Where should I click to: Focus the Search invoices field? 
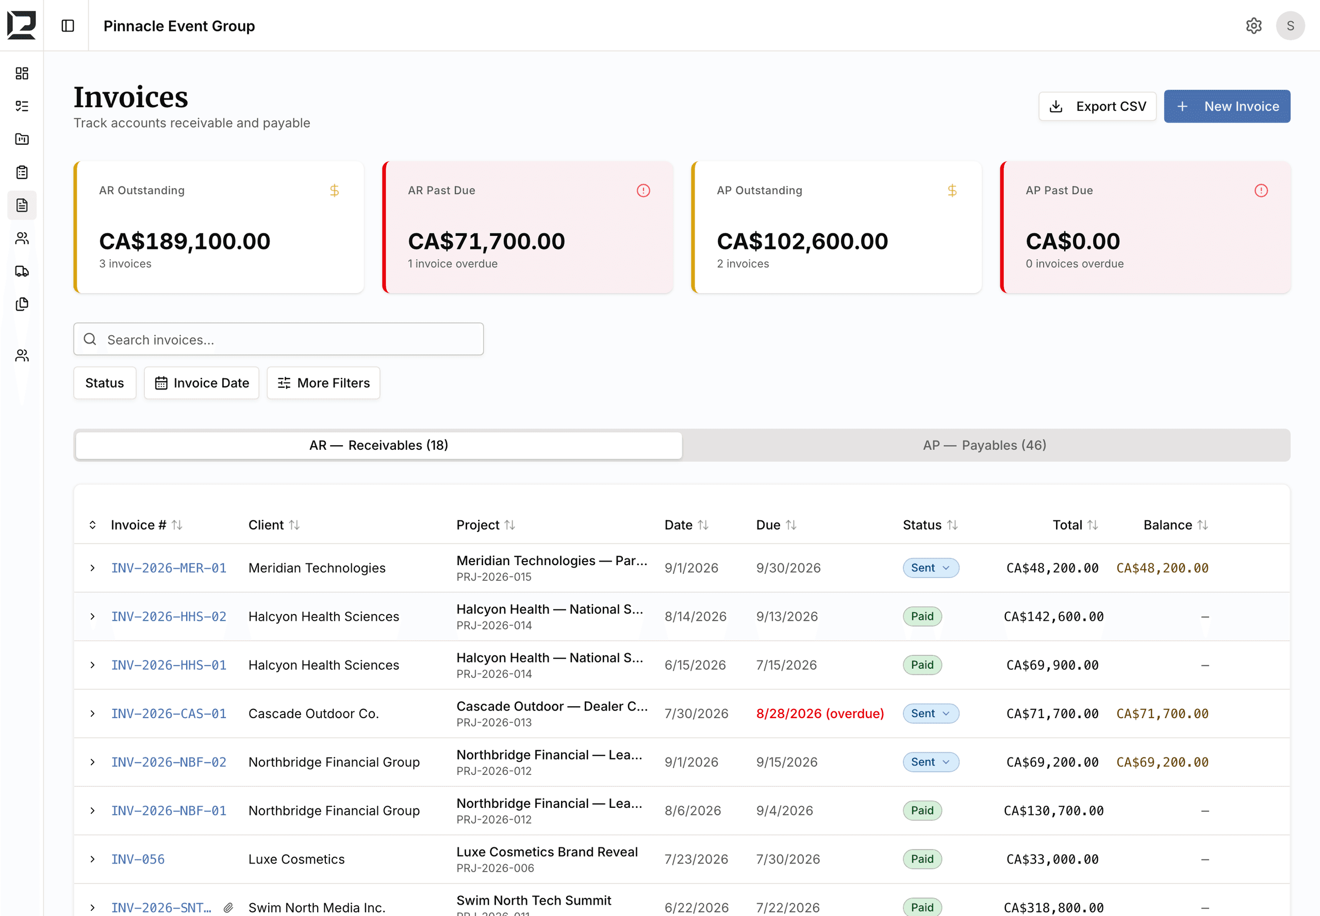tap(278, 339)
